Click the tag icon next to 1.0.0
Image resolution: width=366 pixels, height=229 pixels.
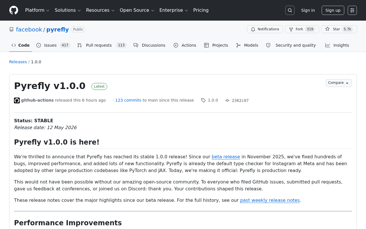pyautogui.click(x=203, y=100)
